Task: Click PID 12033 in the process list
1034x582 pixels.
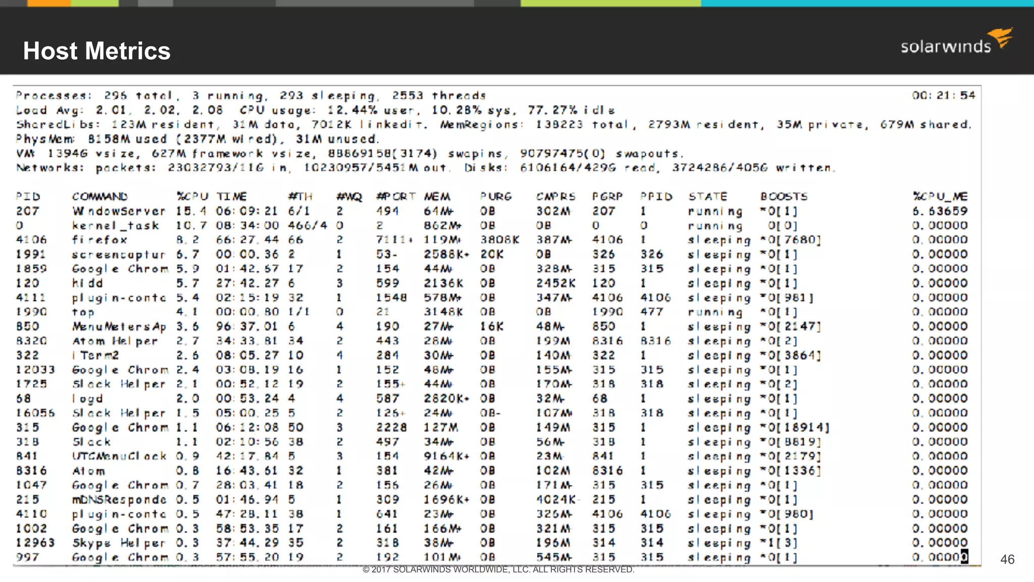Action: (35, 370)
